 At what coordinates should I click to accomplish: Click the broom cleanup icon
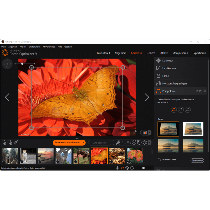(16, 143)
